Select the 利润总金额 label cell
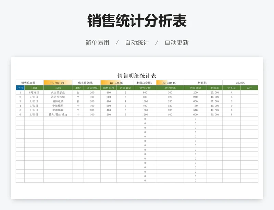 pyautogui.click(x=145, y=83)
